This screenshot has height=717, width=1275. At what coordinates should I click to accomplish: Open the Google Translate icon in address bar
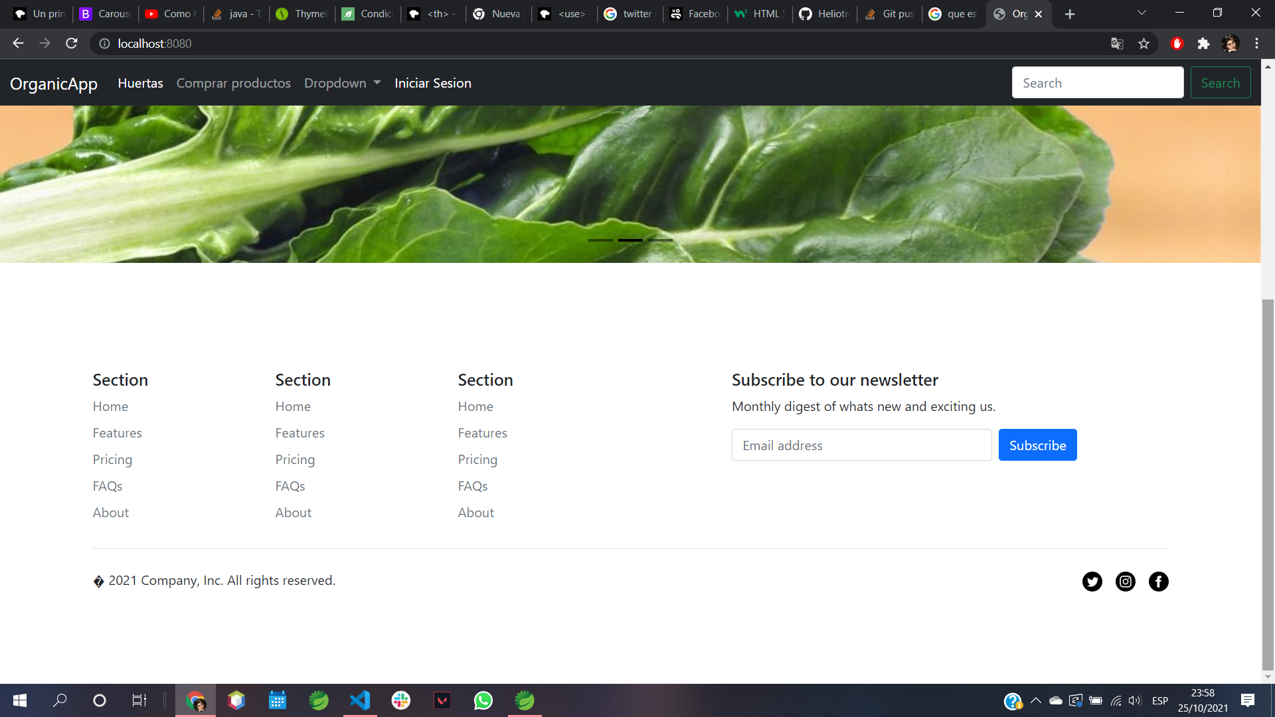pos(1118,43)
